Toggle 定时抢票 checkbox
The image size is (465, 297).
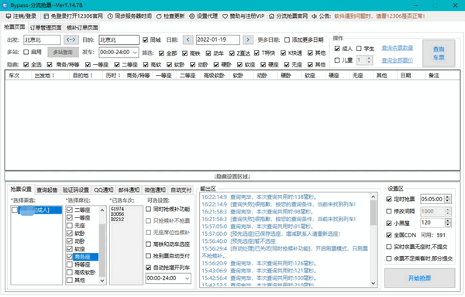point(389,199)
